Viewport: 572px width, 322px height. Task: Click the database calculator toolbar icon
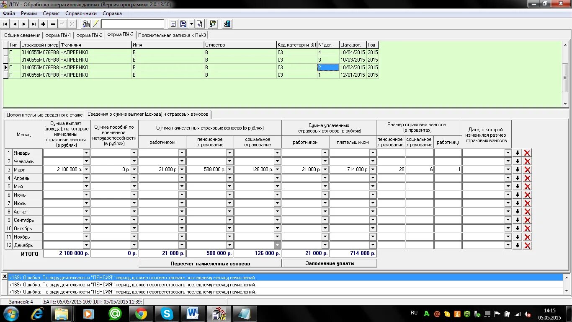[86, 24]
